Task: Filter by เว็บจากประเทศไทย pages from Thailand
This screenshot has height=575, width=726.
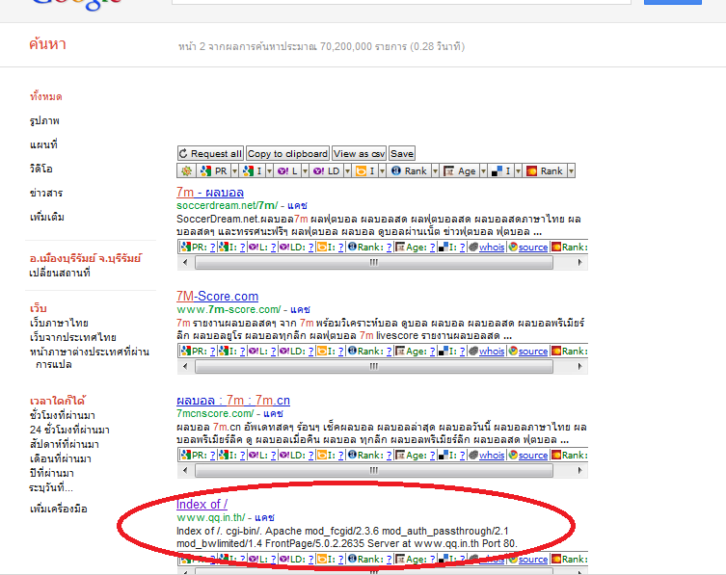Action: (x=73, y=337)
